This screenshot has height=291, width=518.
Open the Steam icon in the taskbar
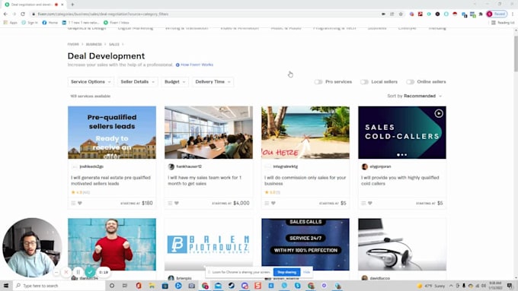pyautogui.click(x=232, y=286)
